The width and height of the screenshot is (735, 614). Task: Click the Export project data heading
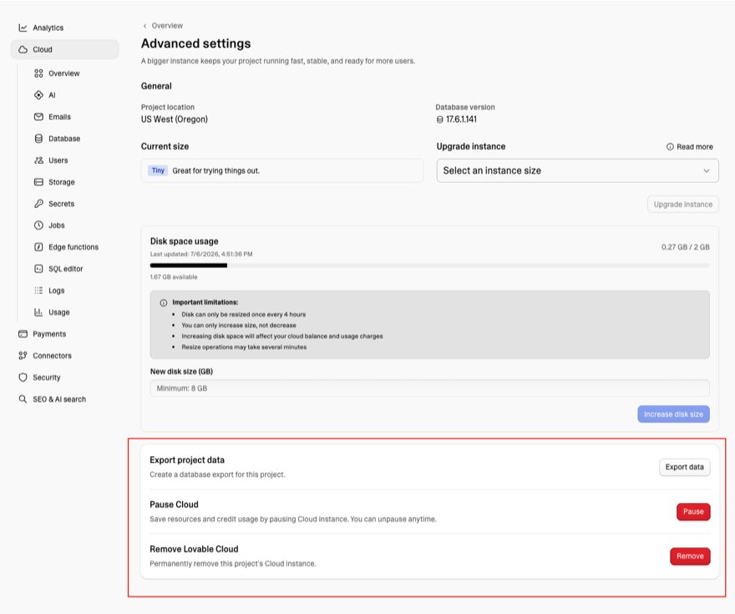point(187,459)
